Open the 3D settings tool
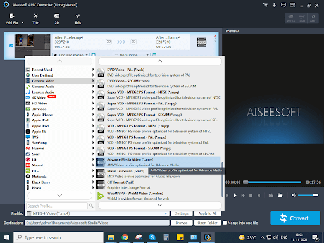Screen dimensions: 324x243 [x=57, y=19]
